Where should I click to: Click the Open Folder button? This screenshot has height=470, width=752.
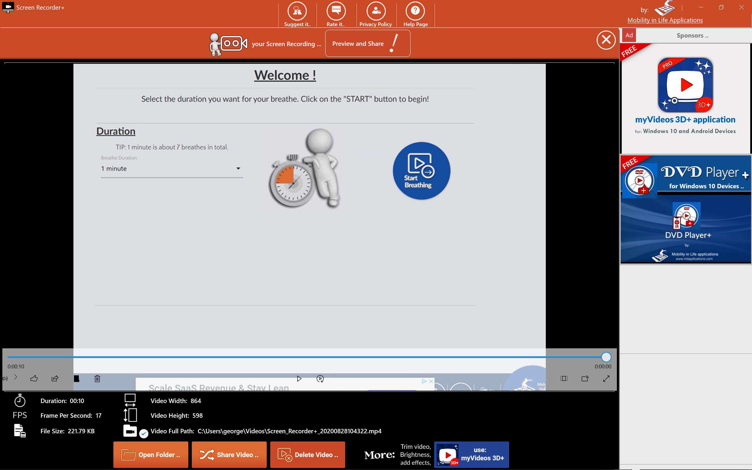[x=151, y=455]
